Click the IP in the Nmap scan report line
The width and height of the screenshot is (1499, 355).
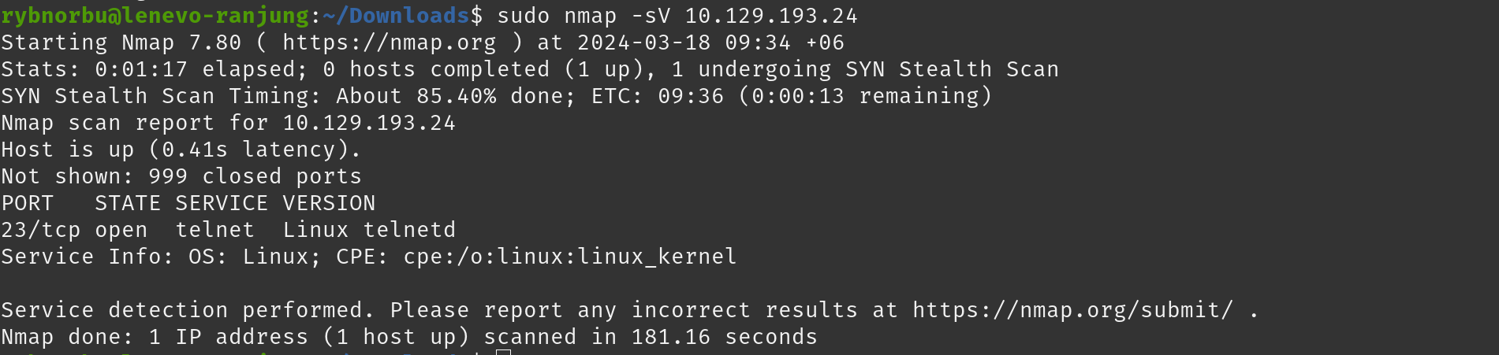click(369, 123)
